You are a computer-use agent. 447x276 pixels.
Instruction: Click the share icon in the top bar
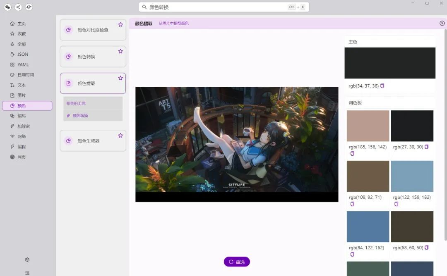tap(18, 7)
